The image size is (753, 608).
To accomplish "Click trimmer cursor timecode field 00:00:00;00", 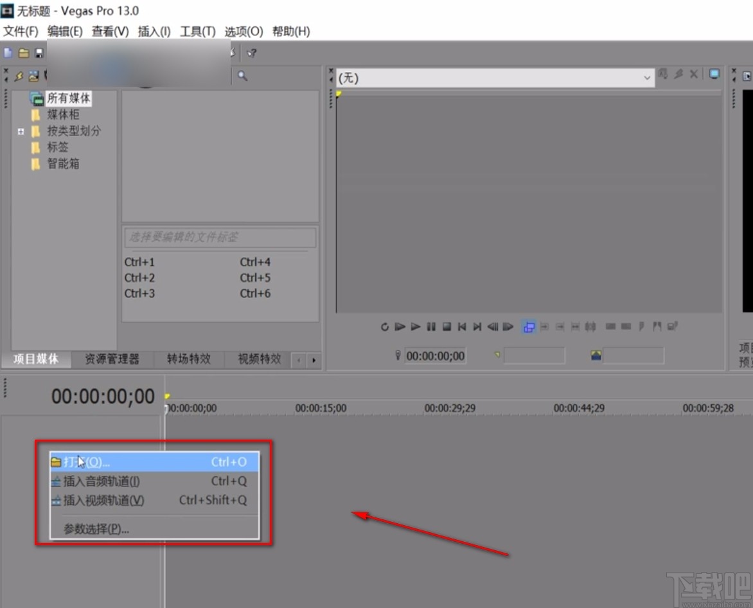I will click(435, 356).
